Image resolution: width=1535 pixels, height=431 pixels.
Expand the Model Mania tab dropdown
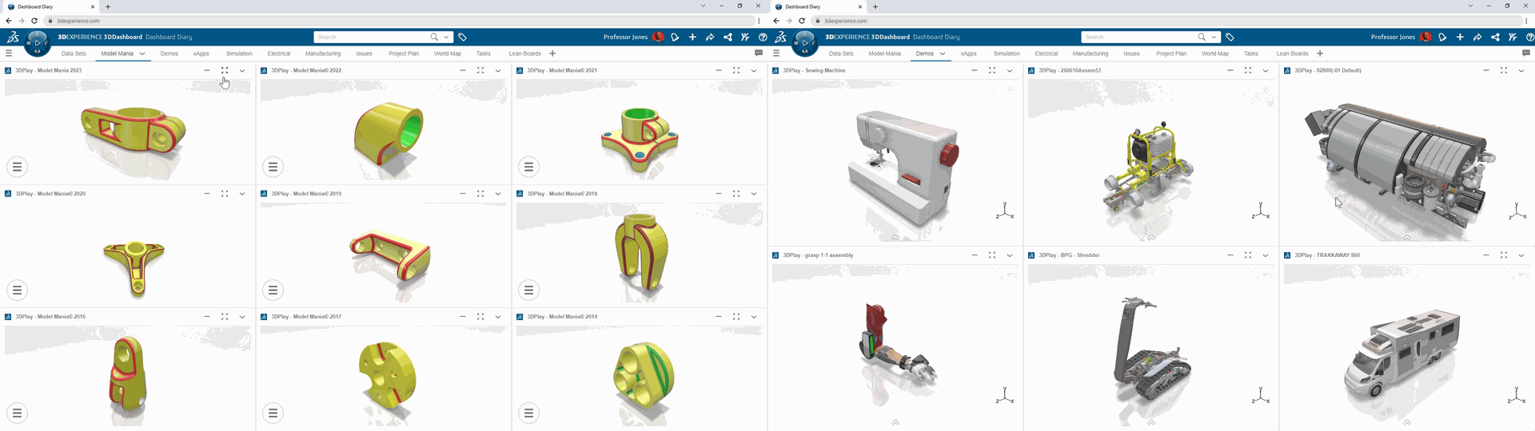(142, 53)
